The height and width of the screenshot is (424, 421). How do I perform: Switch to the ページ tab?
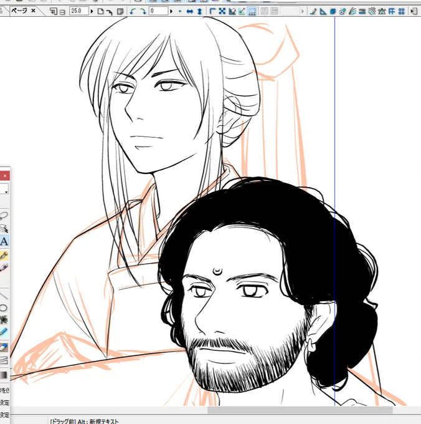pos(19,11)
